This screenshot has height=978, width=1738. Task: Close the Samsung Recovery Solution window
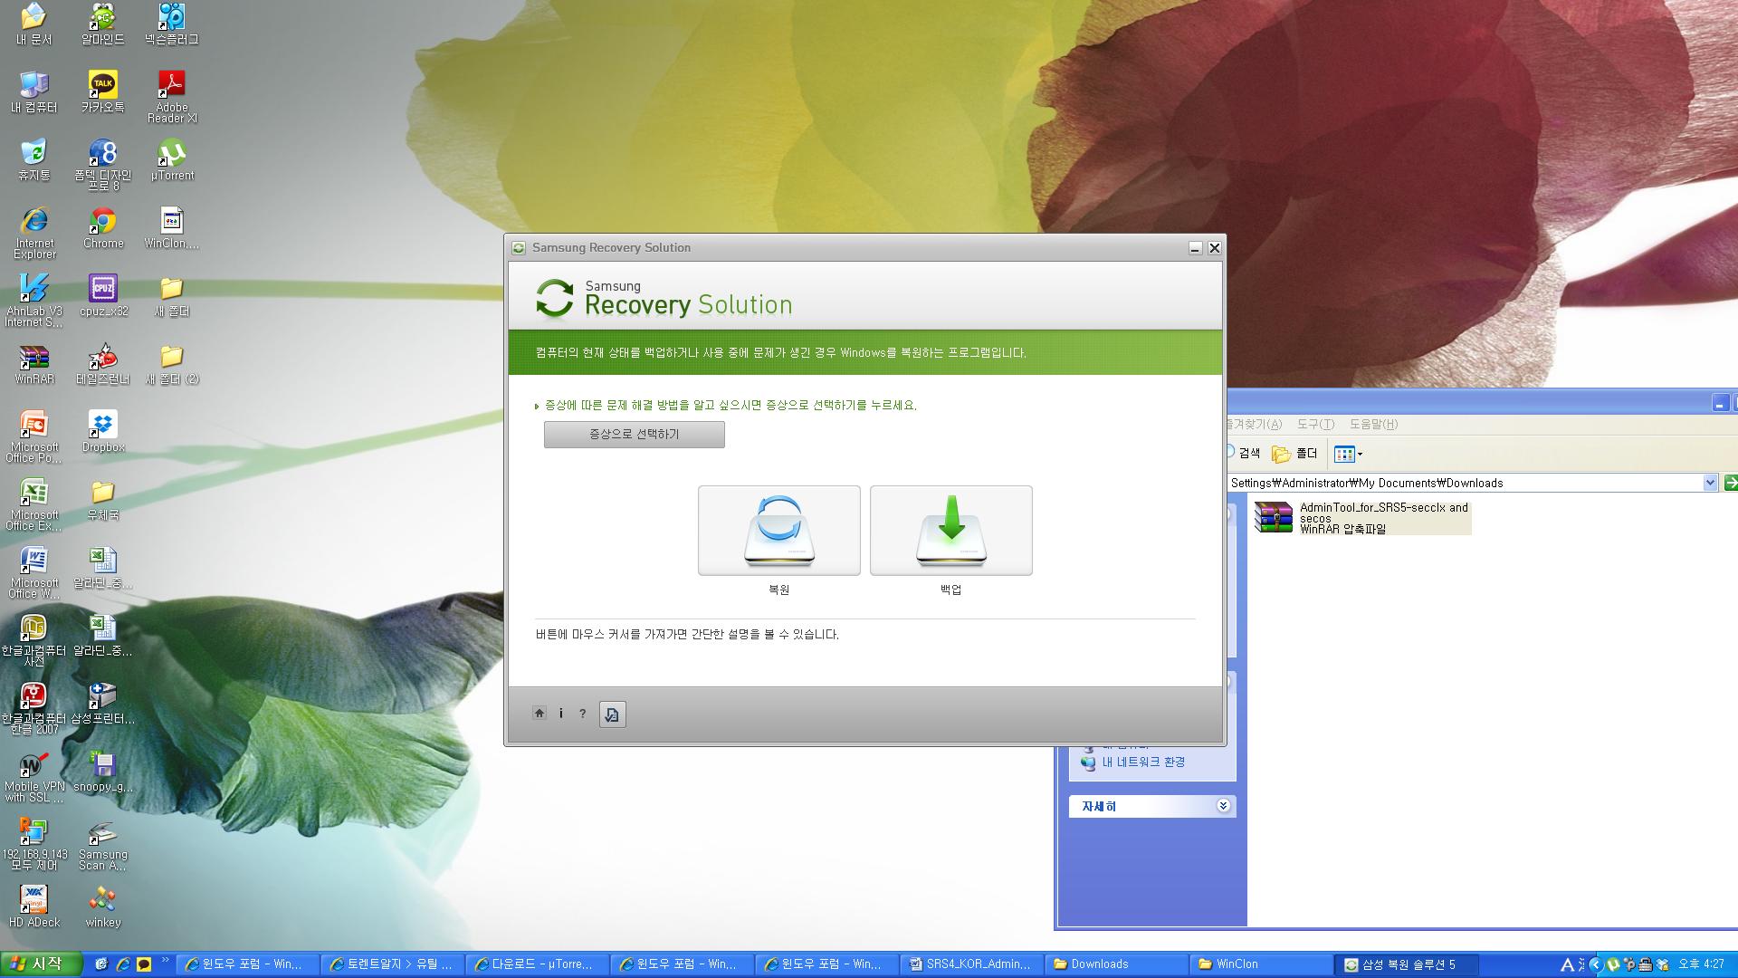coord(1215,248)
